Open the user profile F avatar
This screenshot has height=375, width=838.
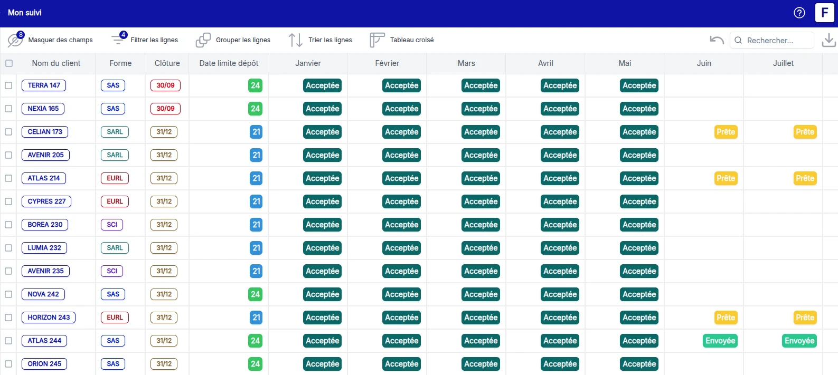[825, 13]
